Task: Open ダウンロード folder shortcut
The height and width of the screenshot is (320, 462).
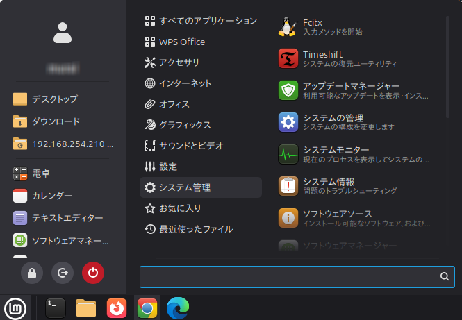Action: tap(56, 121)
